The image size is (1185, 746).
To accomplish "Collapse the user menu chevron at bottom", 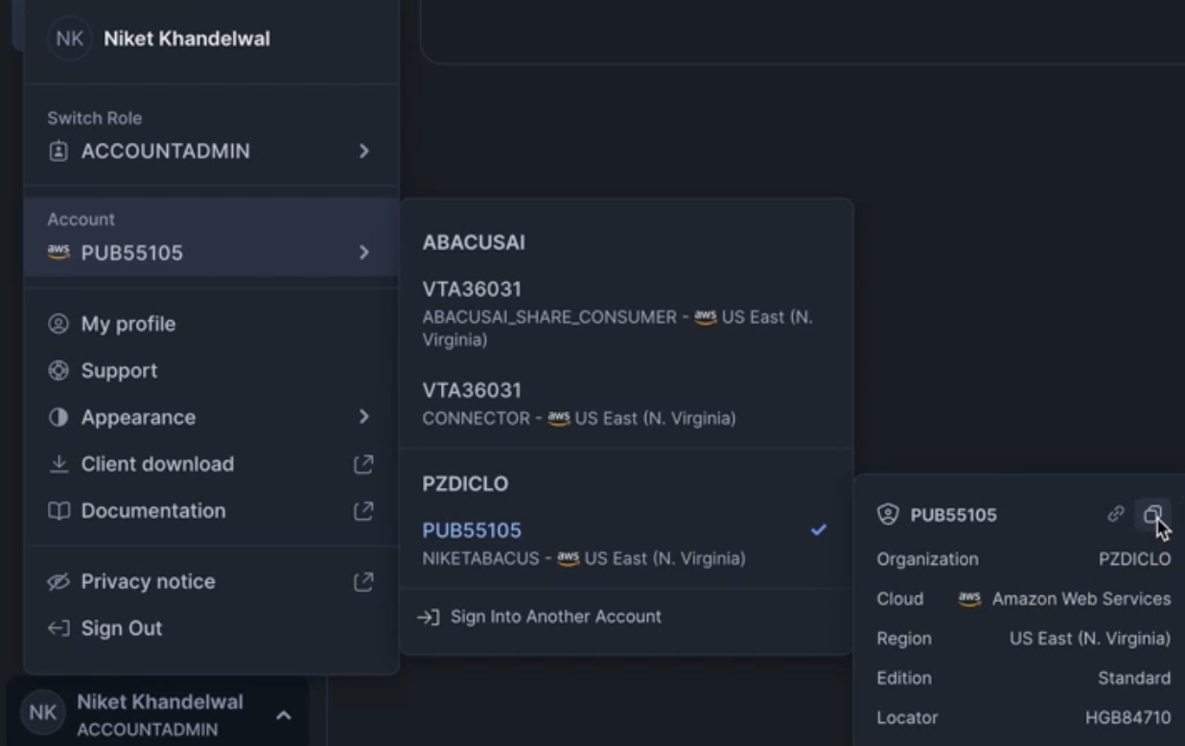I will pos(284,715).
